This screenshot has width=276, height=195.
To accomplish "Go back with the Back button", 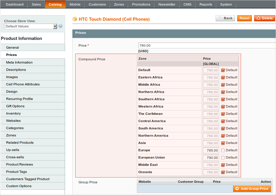I will pos(225,18).
